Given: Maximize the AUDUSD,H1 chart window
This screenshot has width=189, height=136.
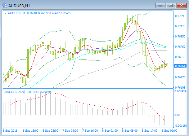Looking at the screenshot, I should click(171, 5).
